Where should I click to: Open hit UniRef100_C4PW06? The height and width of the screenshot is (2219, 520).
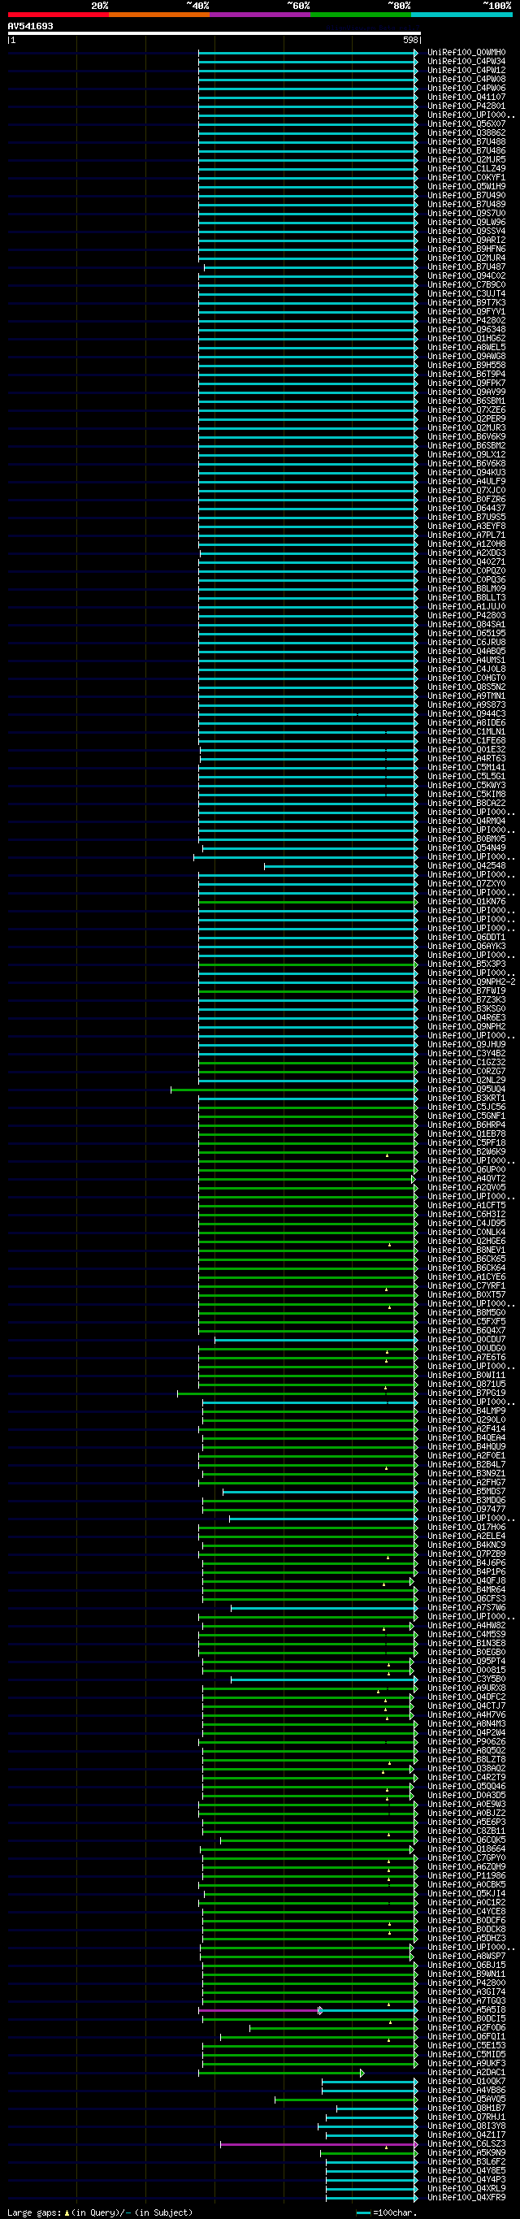click(466, 88)
